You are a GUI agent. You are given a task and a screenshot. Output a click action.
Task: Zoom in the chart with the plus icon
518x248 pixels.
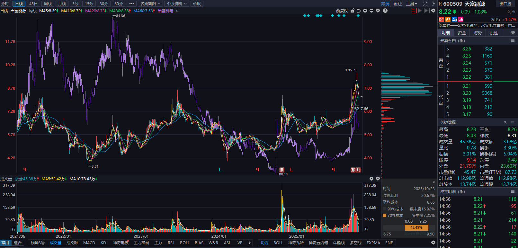pyautogui.click(x=365, y=11)
